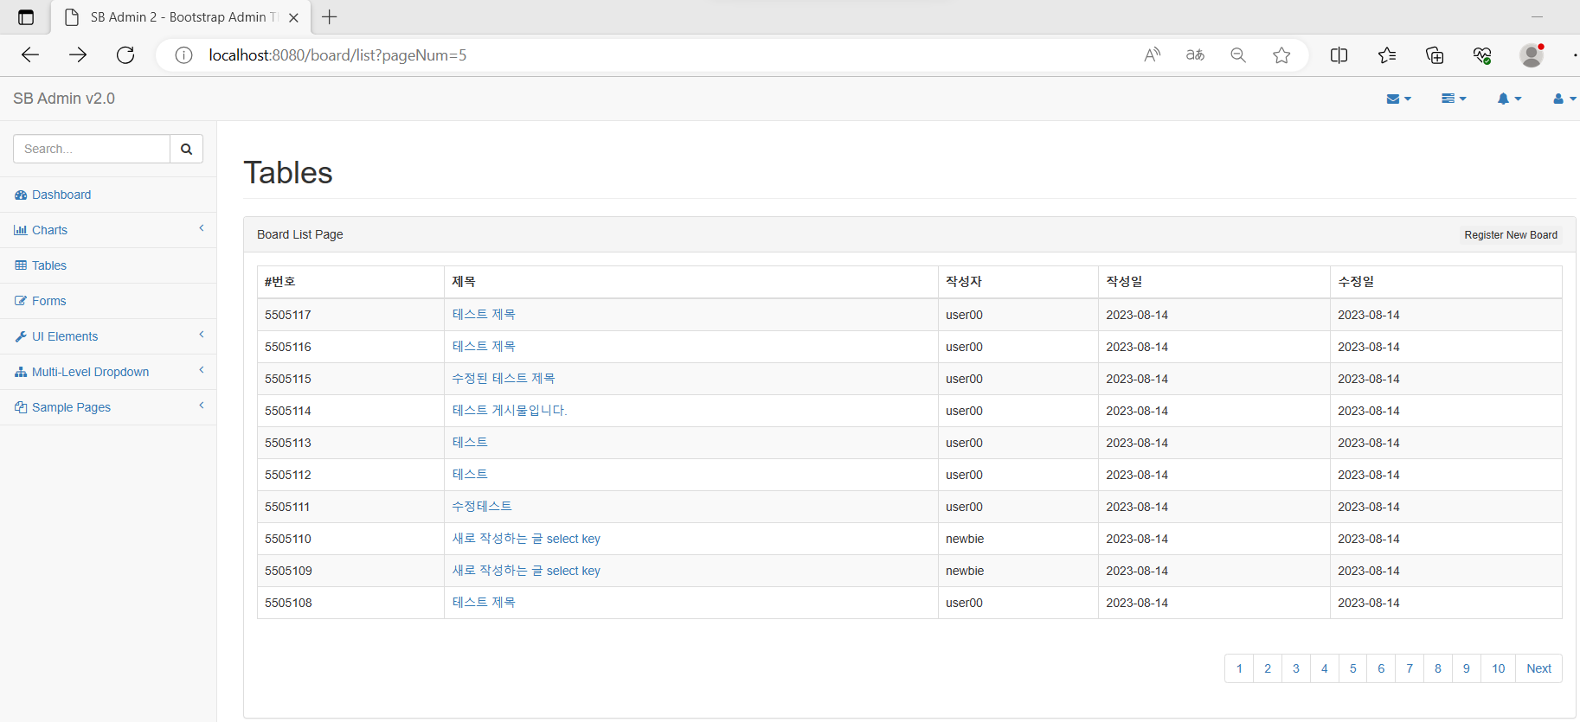Click the sidebar Search input field

pyautogui.click(x=92, y=149)
